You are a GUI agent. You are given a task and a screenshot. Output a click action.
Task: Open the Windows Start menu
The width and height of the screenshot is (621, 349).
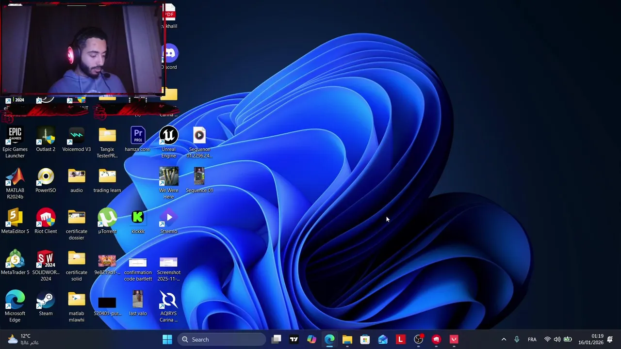pyautogui.click(x=167, y=339)
